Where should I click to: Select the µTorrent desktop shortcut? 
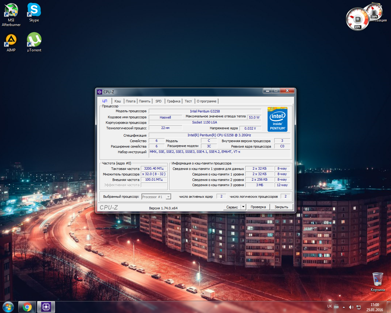(34, 42)
